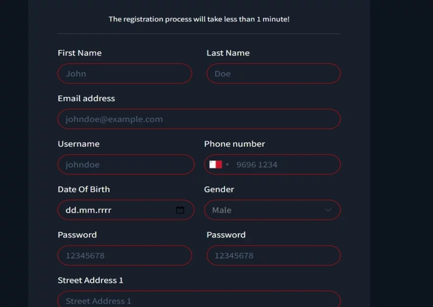Image resolution: width=433 pixels, height=307 pixels.
Task: Click the Date Of Birth label
Action: (84, 189)
